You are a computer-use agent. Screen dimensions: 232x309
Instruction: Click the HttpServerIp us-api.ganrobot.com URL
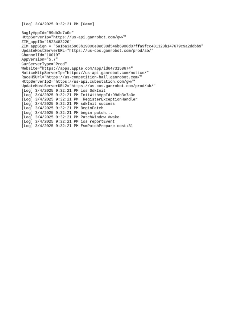coord(89,37)
